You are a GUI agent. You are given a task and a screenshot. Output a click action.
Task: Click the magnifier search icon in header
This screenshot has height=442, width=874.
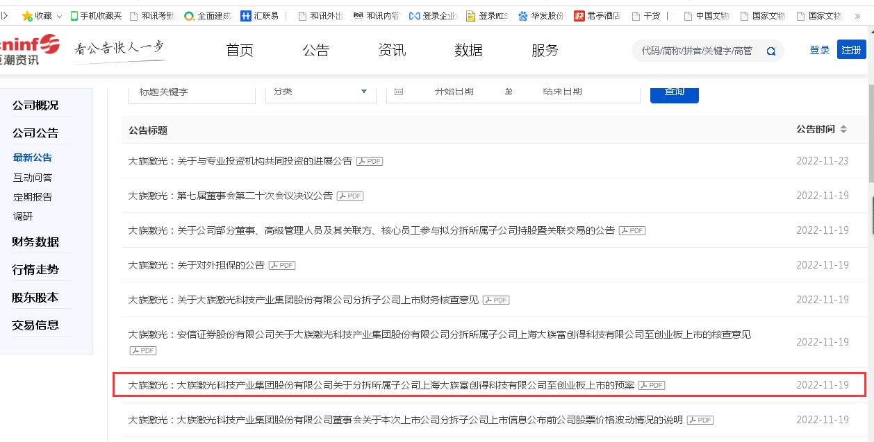770,51
